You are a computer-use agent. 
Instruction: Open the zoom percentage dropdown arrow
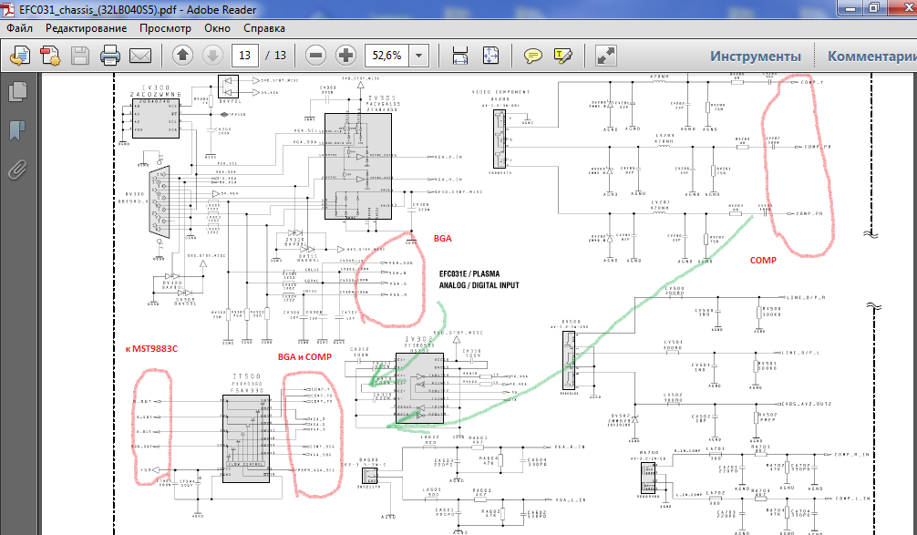(x=418, y=56)
